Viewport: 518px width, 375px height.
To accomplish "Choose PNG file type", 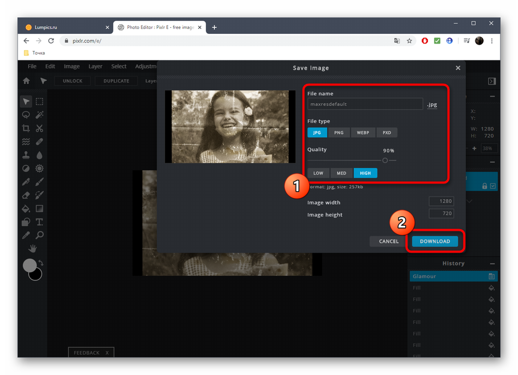I will pos(339,132).
